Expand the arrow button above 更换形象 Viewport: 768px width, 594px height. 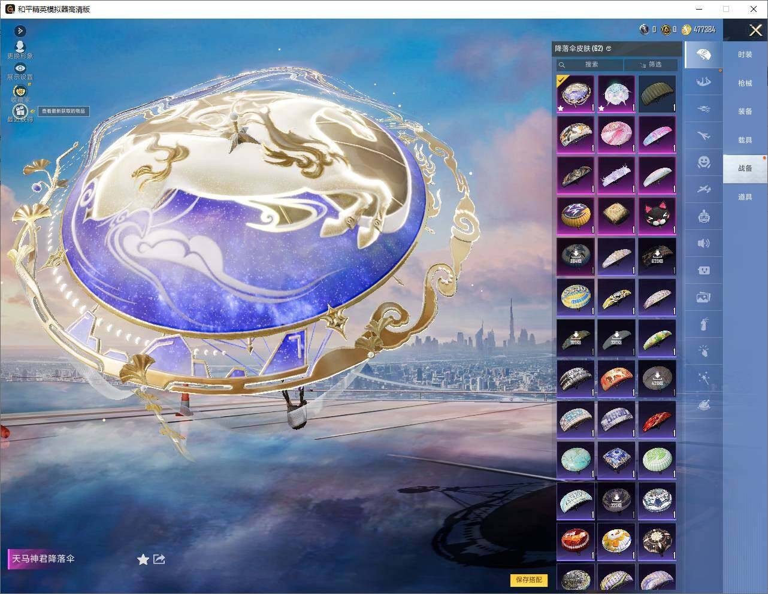point(20,31)
